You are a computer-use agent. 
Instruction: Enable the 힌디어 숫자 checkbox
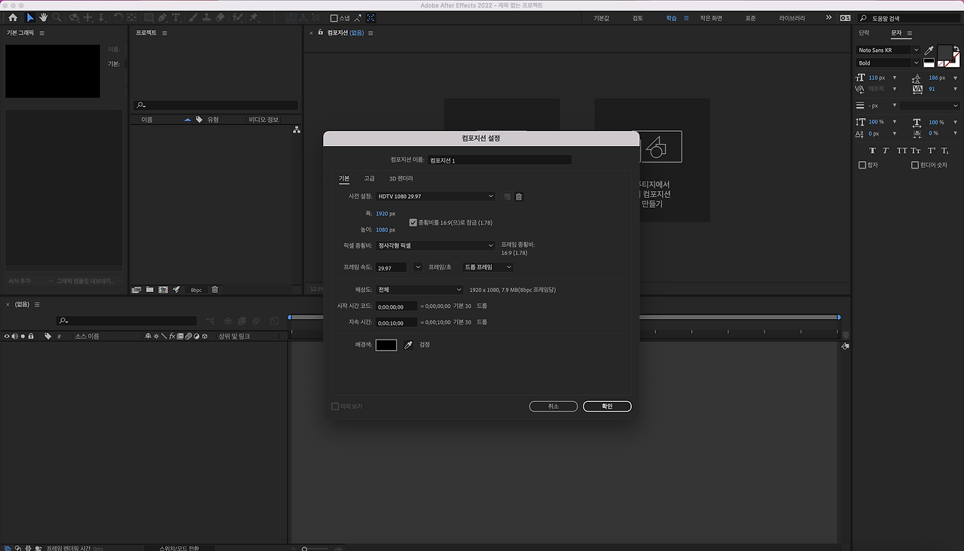point(915,165)
